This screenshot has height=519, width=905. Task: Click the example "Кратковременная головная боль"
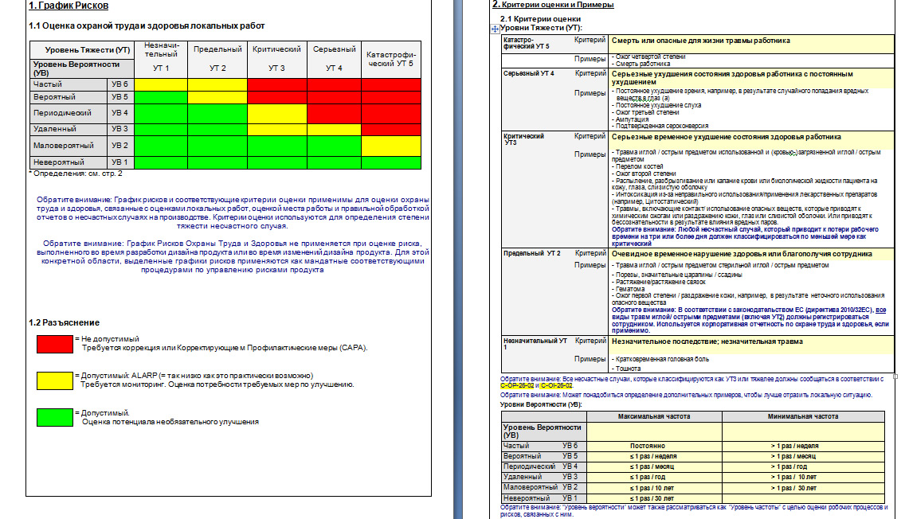click(662, 359)
